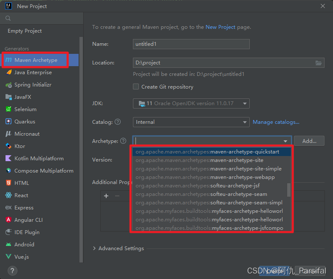This screenshot has height=279, width=333.
Task: Click the Kotlin Multiplatform icon
Action: tap(8, 159)
